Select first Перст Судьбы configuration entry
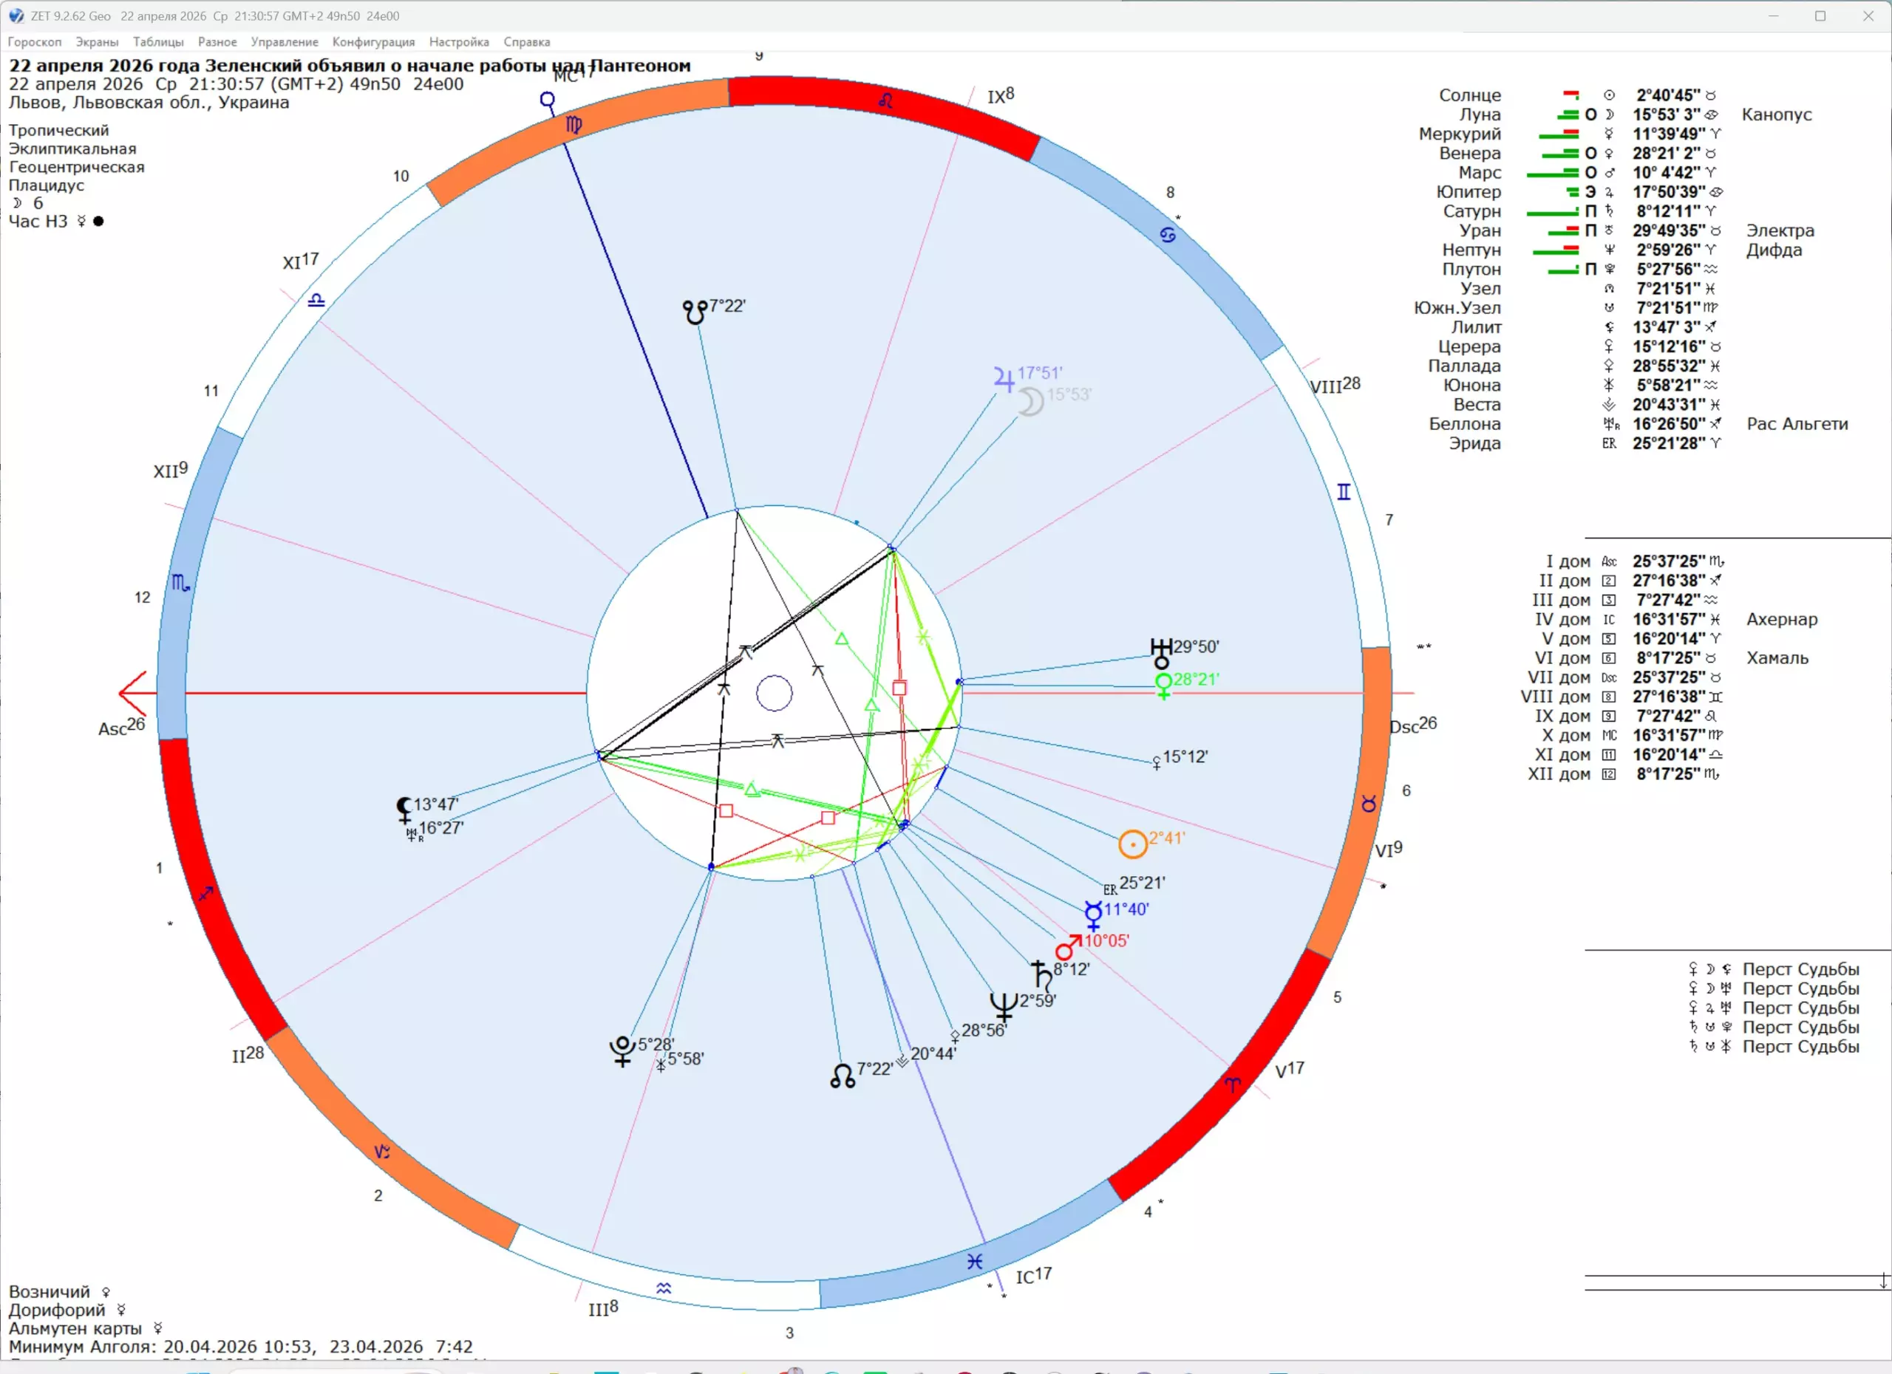 (x=1774, y=968)
